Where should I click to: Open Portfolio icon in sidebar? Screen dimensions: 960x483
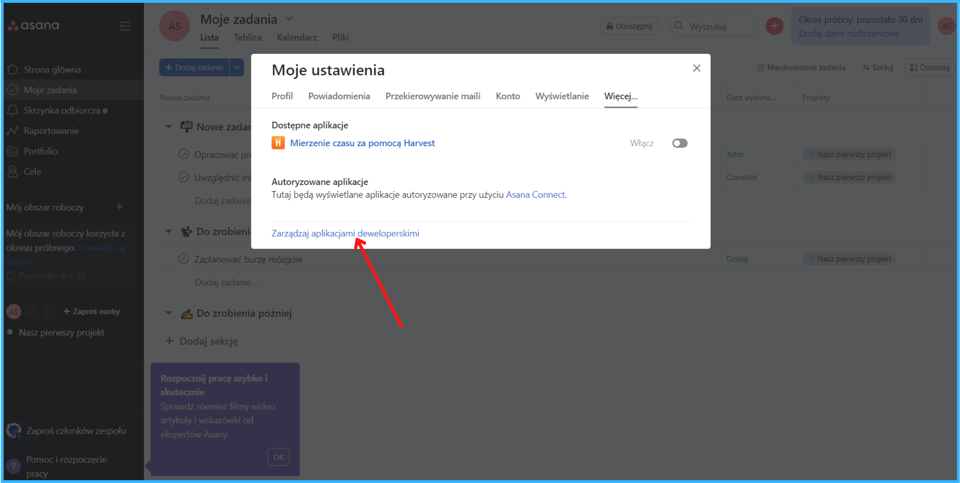[x=13, y=151]
